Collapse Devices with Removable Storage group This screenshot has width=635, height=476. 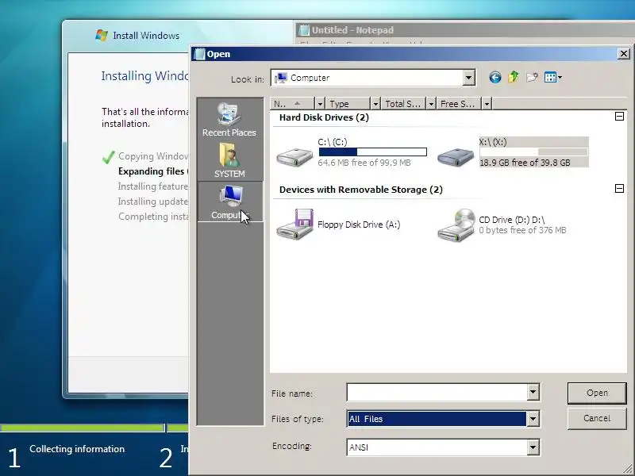[619, 188]
